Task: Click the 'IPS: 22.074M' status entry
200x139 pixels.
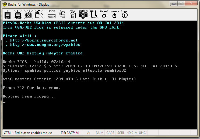Action: (70, 133)
